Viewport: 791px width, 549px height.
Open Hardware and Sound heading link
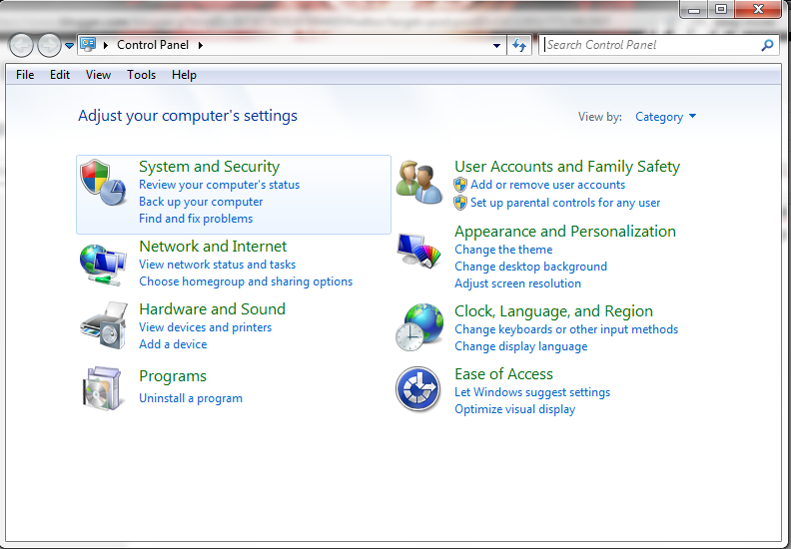[212, 308]
